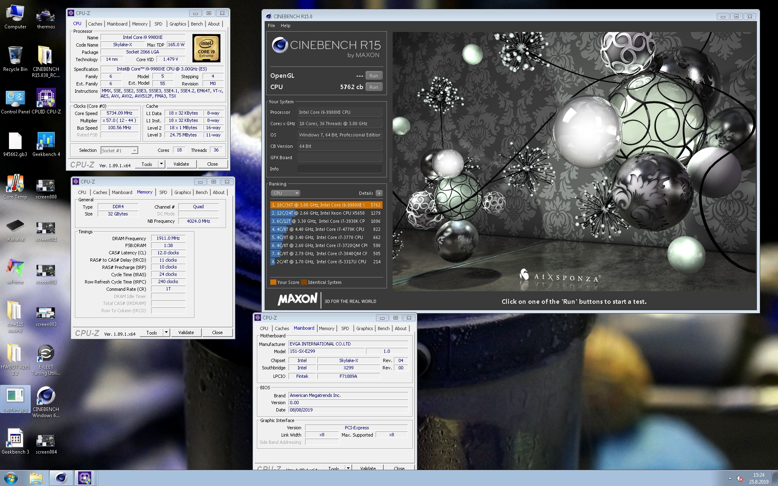Screen dimensions: 778x486
Task: Click the Cinebench Info input field
Action: point(340,169)
